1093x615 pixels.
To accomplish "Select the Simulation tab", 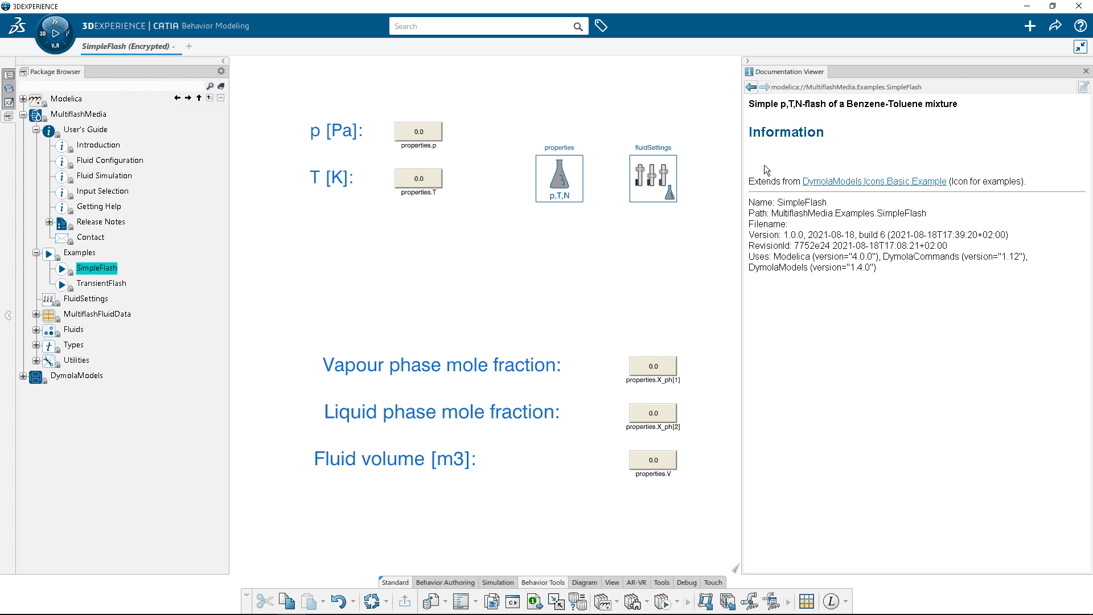I will [x=497, y=582].
